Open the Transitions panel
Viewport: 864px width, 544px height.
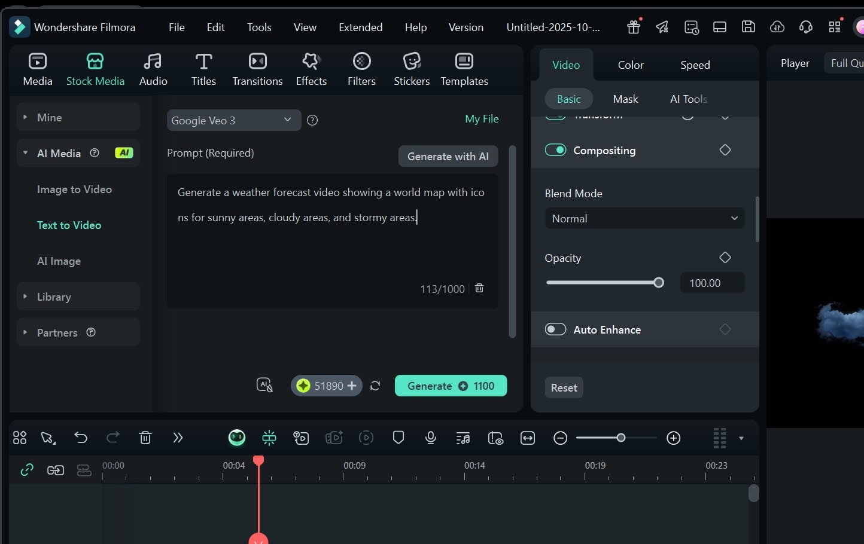click(x=257, y=68)
